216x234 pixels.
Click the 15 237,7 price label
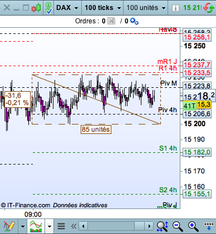(x=197, y=65)
